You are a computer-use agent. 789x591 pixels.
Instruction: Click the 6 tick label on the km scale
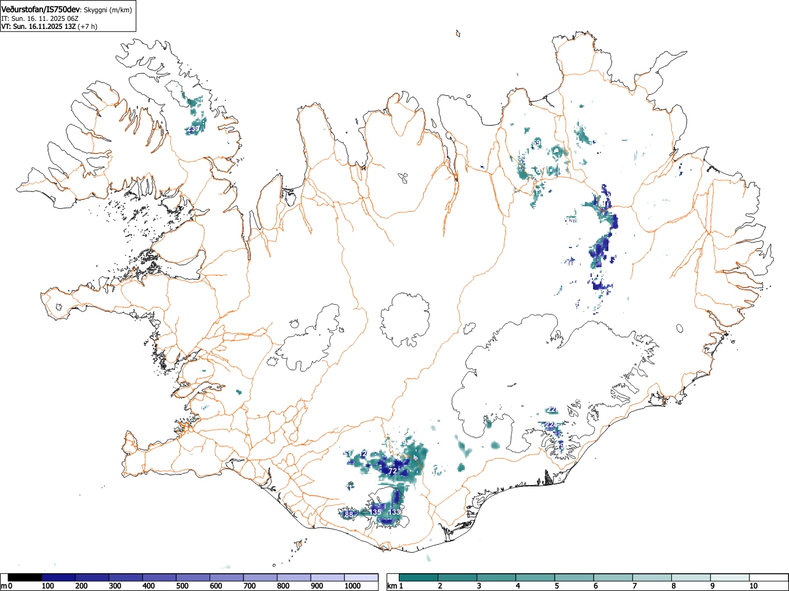[x=595, y=587]
